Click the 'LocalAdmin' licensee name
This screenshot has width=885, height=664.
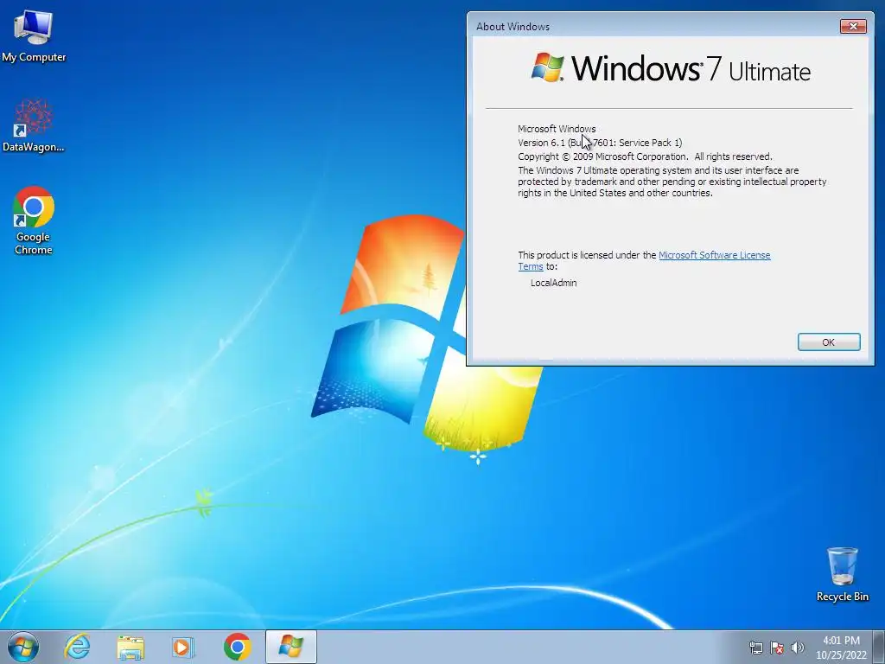tap(554, 283)
